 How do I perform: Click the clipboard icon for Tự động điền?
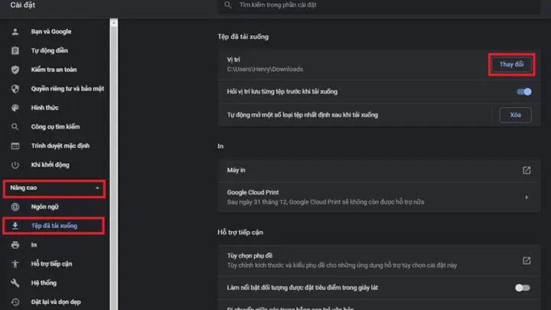(15, 51)
